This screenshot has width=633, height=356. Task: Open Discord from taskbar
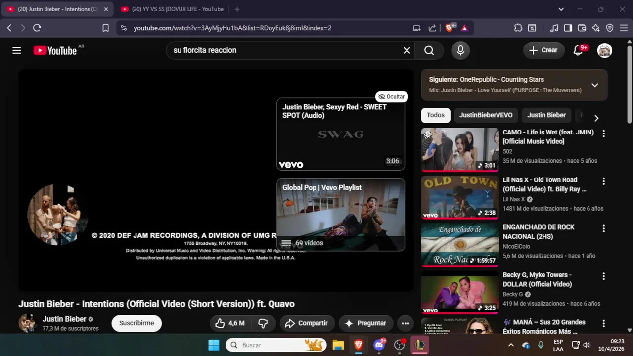(x=379, y=345)
